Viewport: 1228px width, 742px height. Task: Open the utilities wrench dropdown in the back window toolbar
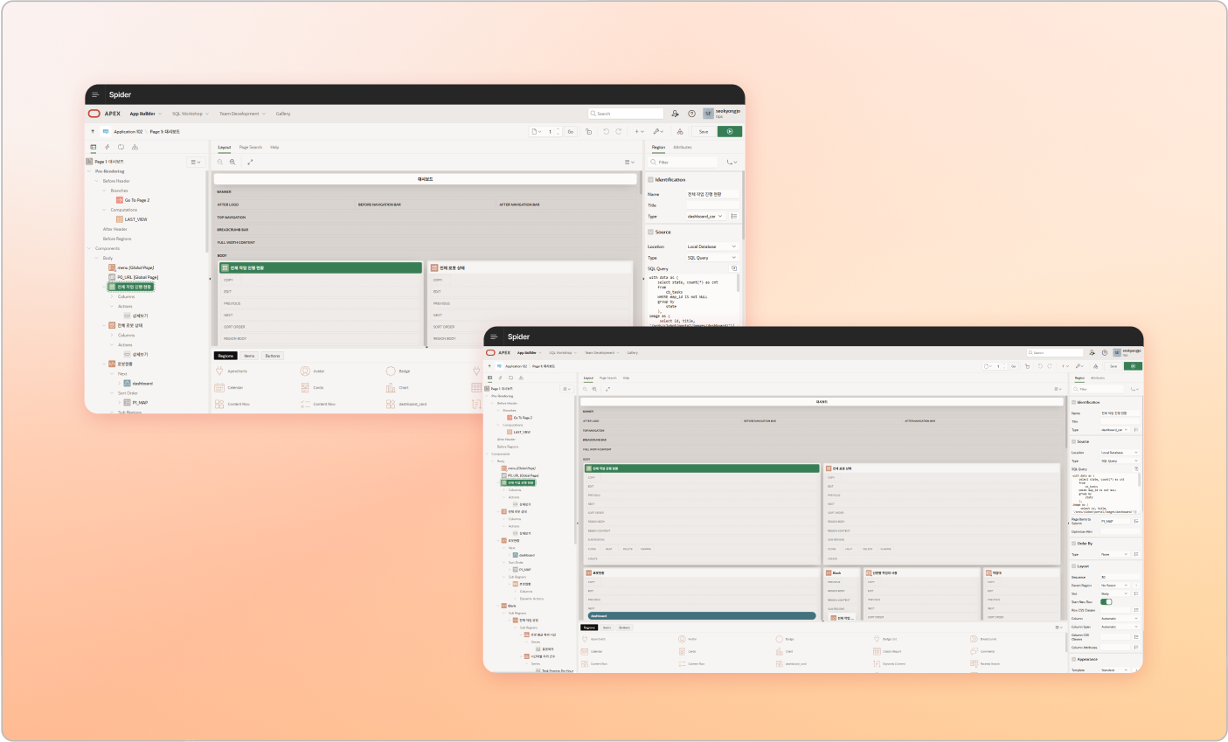658,131
